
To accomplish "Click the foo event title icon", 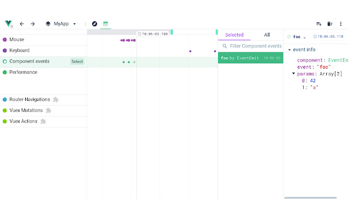I will 289,37.
